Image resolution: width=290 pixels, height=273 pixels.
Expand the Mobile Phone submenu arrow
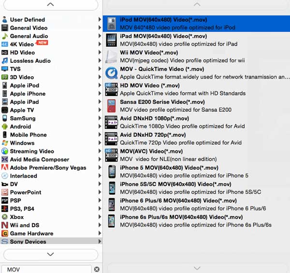[100, 135]
